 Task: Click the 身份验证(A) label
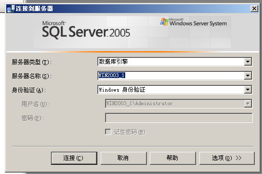pos(29,90)
